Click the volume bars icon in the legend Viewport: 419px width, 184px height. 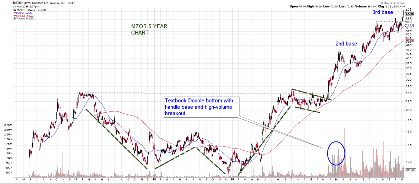(15, 19)
